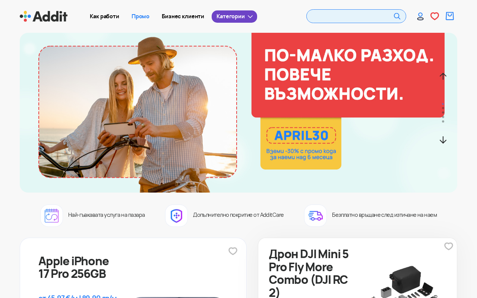Click the flexible service calendar icon
Screen dimensions: 477x298
[x=51, y=216]
